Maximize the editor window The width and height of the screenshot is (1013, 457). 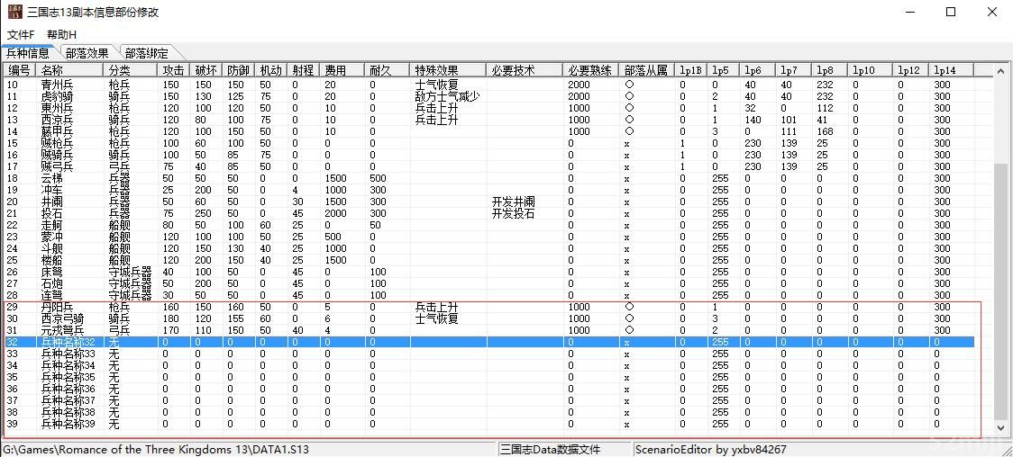951,13
